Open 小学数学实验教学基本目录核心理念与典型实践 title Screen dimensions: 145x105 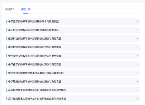pyautogui.click(x=34, y=21)
